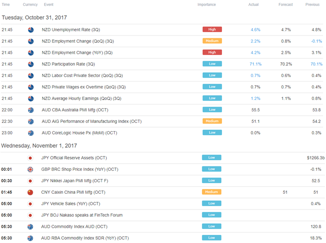Click Medium badge for Caixin China PMI

tap(211, 192)
